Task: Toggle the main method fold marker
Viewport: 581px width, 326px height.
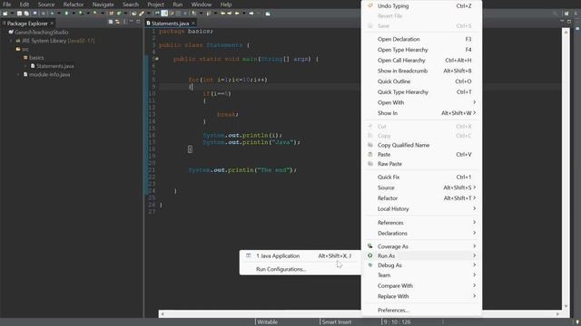Action: click(x=157, y=59)
